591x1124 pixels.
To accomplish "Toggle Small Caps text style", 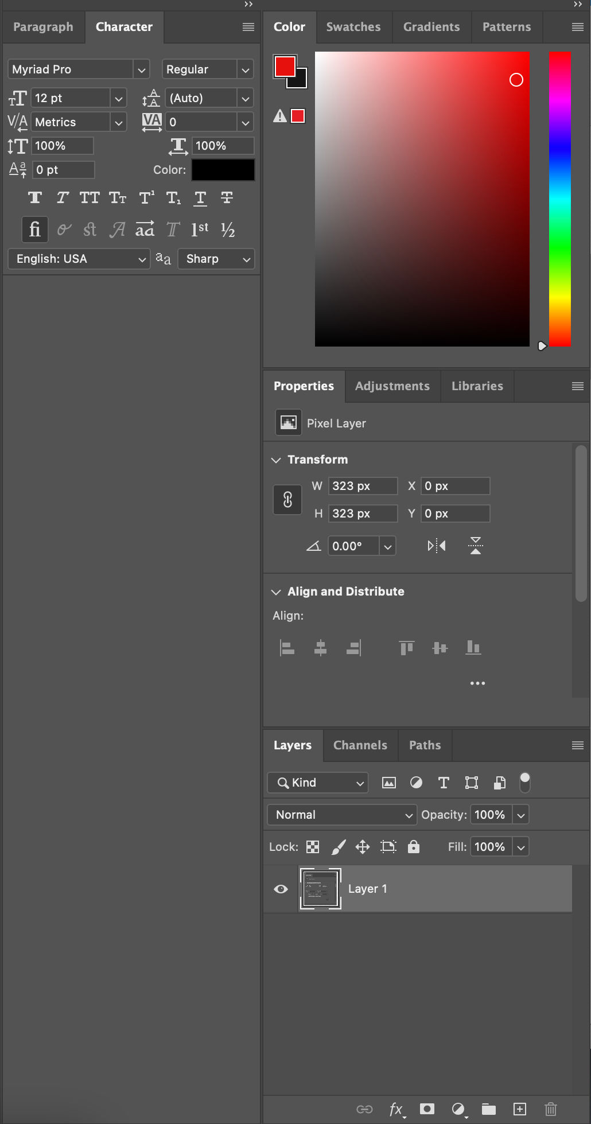I will 118,198.
